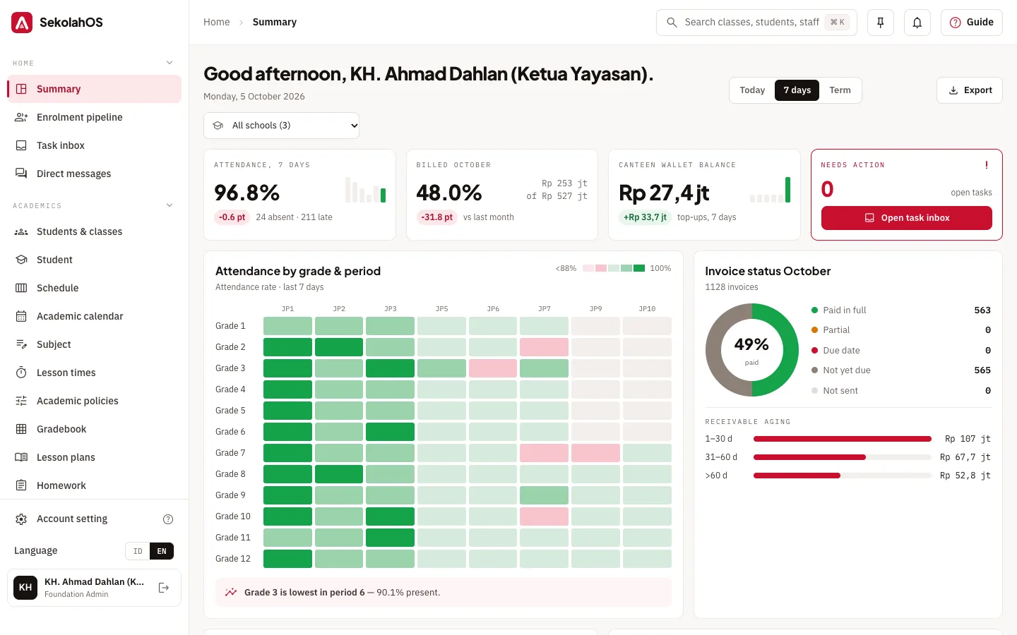The width and height of the screenshot is (1017, 635).
Task: Go to Home breadcrumb
Action: pyautogui.click(x=217, y=23)
